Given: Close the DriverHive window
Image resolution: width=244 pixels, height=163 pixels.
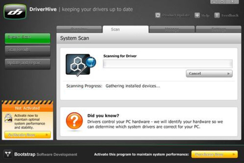Looking at the screenshot, I should coord(232,2).
